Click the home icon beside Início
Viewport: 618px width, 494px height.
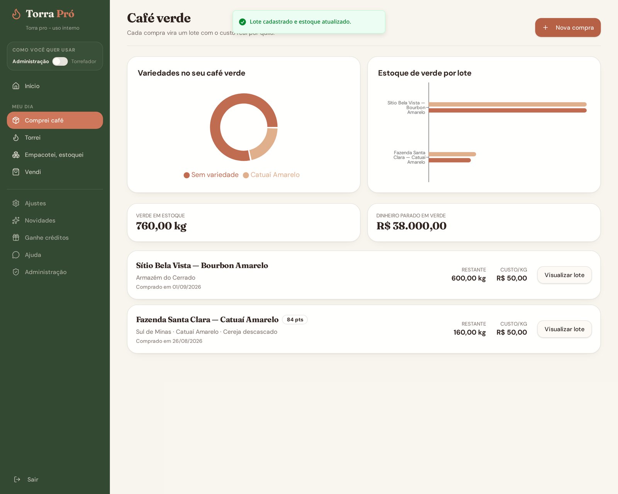tap(16, 86)
